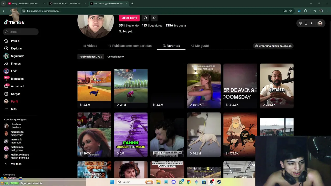Switch to Publicaciones compartidas tab
The width and height of the screenshot is (331, 186).
coord(130,46)
